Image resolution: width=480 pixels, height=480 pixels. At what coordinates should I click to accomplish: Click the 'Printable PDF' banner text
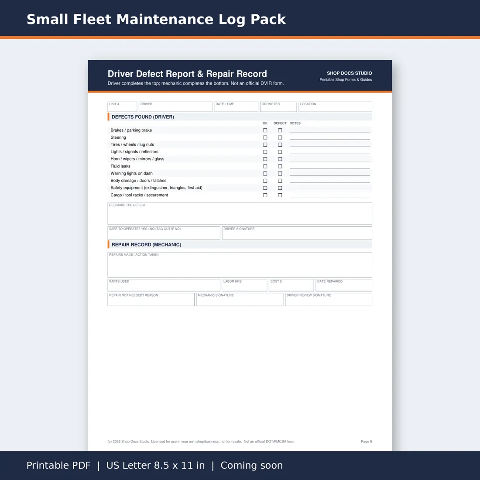(x=58, y=465)
